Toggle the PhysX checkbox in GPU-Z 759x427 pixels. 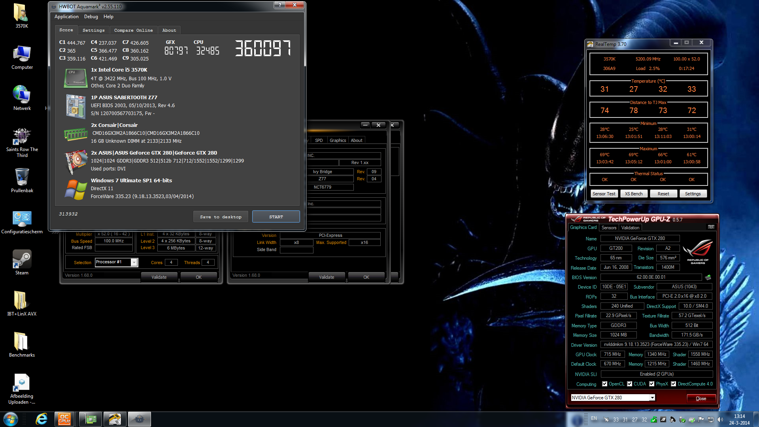(x=651, y=384)
